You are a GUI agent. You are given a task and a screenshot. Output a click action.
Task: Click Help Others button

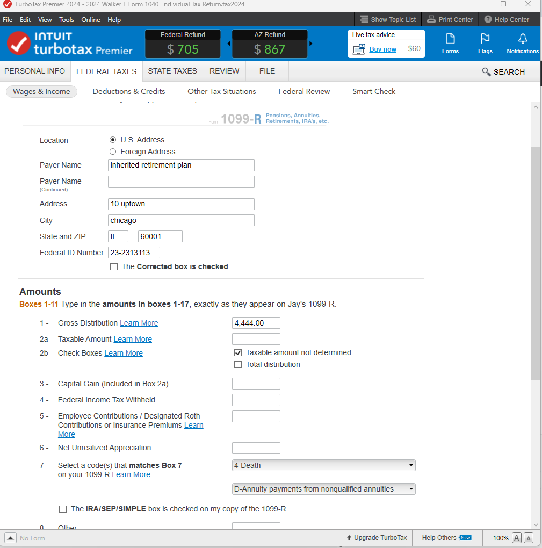click(446, 537)
